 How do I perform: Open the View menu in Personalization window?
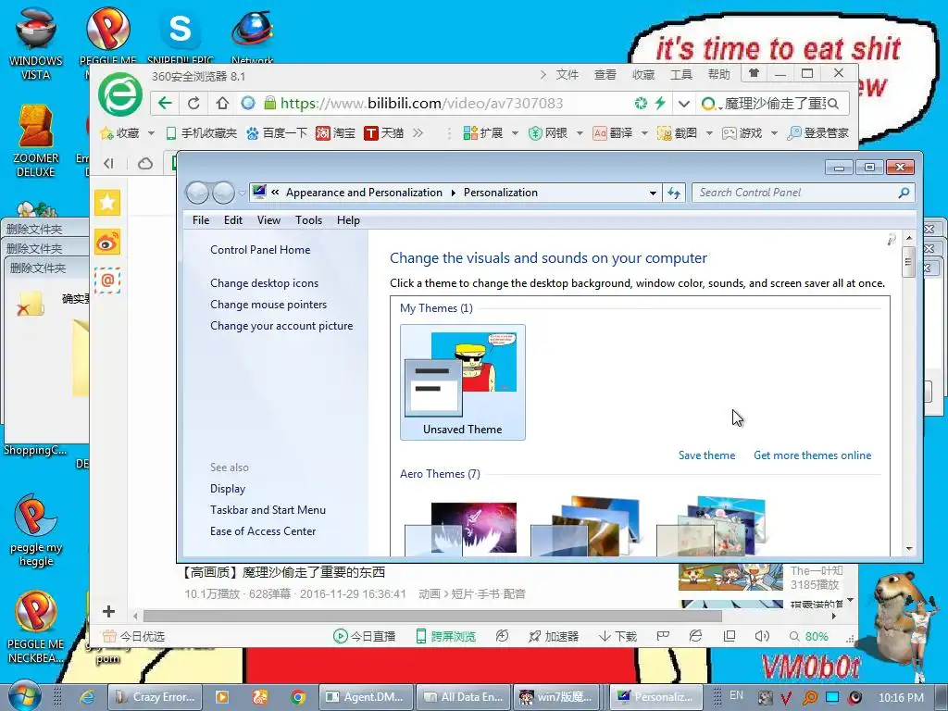click(268, 220)
